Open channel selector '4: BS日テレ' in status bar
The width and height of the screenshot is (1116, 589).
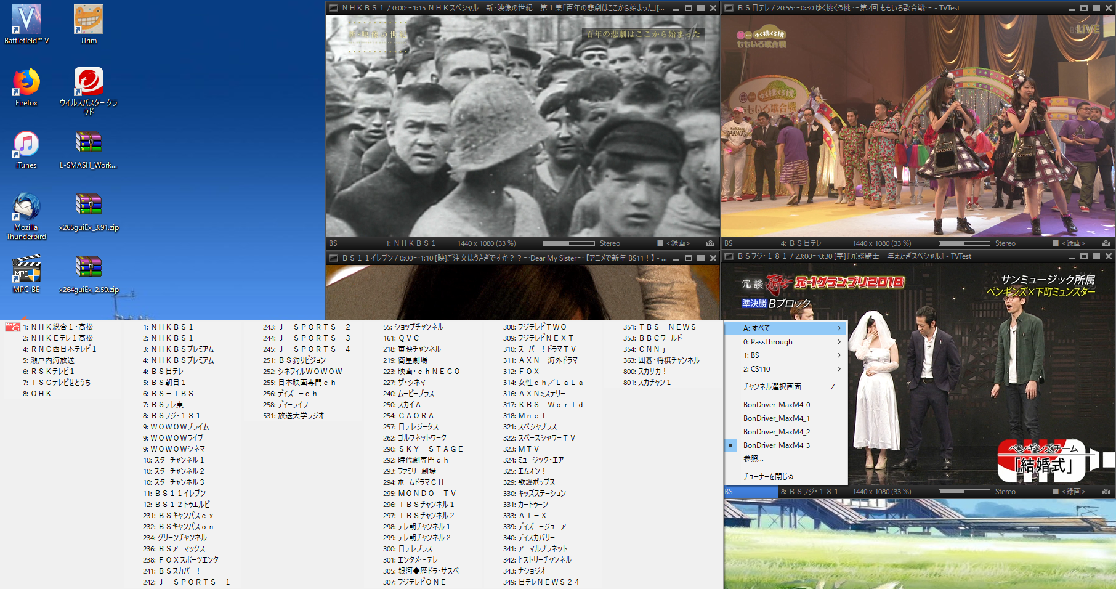801,243
